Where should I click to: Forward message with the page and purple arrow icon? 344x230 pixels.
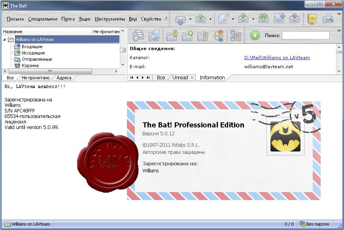tap(279, 19)
